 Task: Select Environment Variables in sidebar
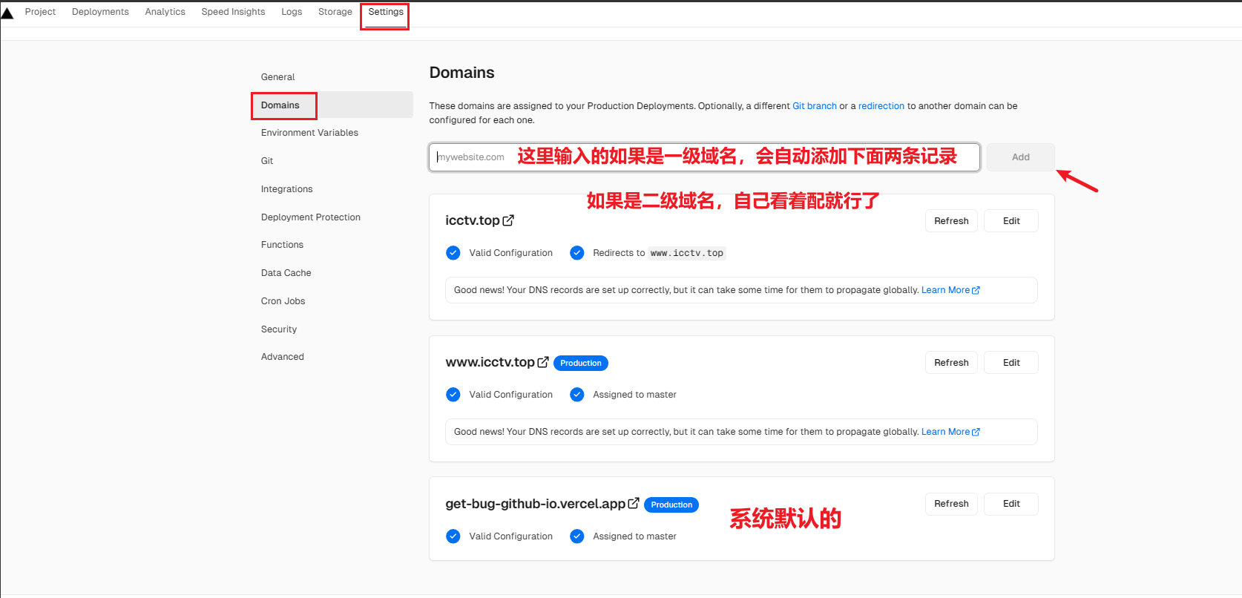(x=309, y=133)
